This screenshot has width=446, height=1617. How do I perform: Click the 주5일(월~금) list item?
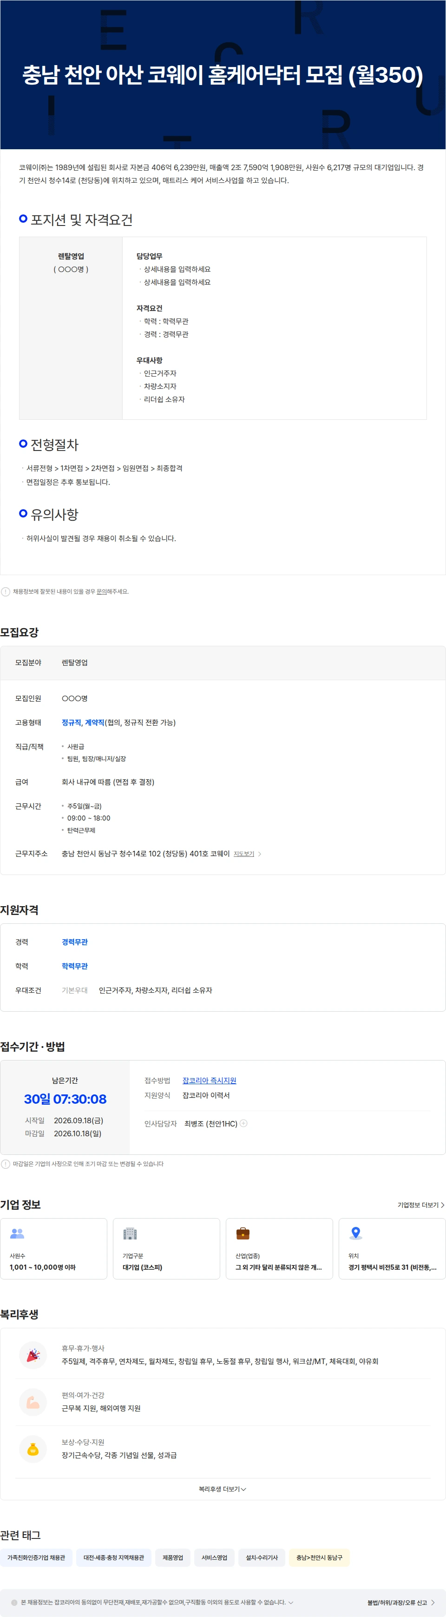84,807
